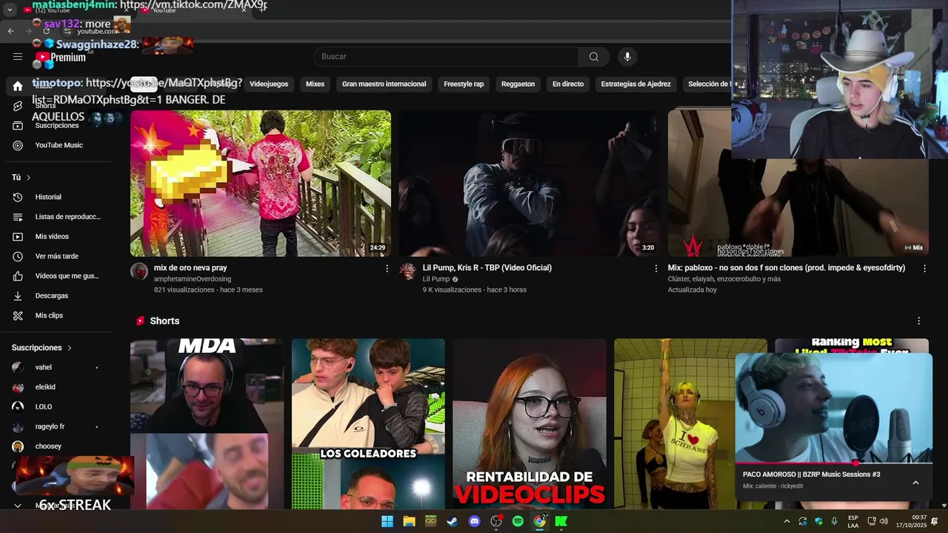Open amphetamineOverdosing channel avatar
Image resolution: width=948 pixels, height=533 pixels.
pos(139,271)
